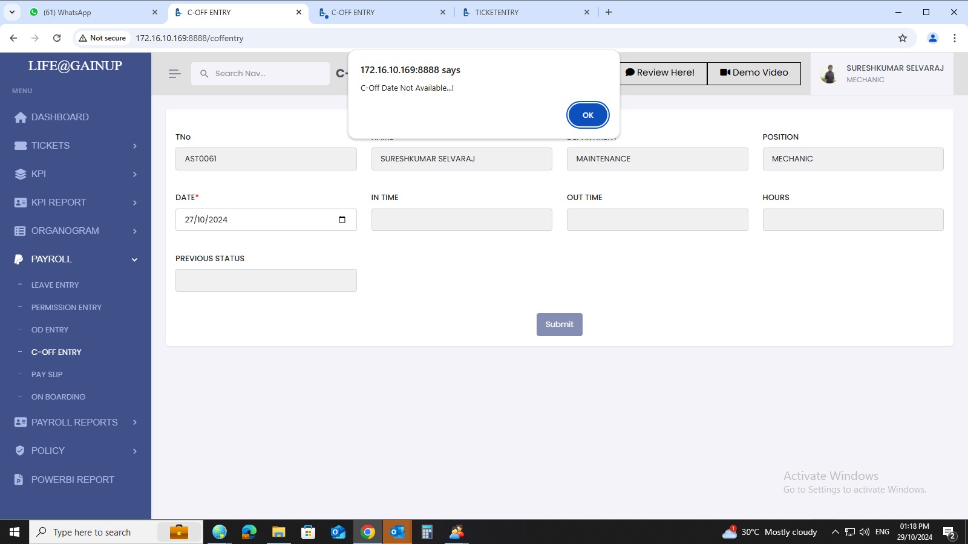968x544 pixels.
Task: Bookmark this page with star icon
Action: (x=902, y=38)
